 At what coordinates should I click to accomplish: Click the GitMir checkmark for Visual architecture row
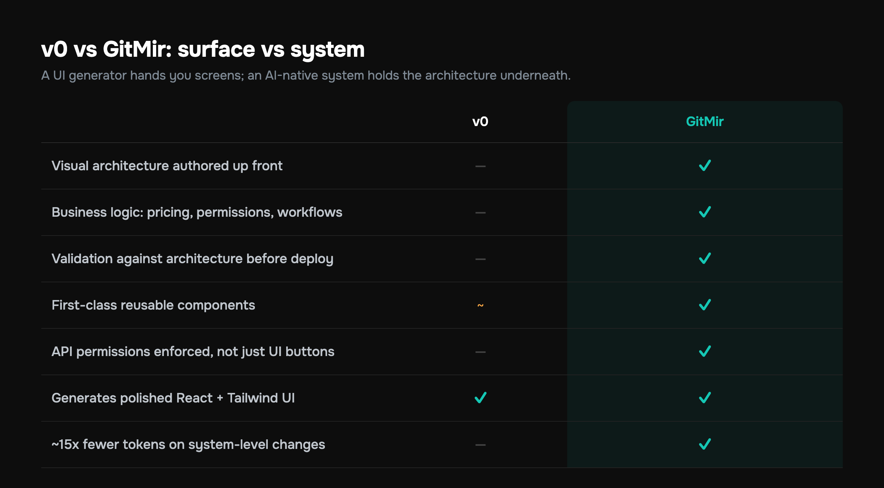click(x=705, y=166)
